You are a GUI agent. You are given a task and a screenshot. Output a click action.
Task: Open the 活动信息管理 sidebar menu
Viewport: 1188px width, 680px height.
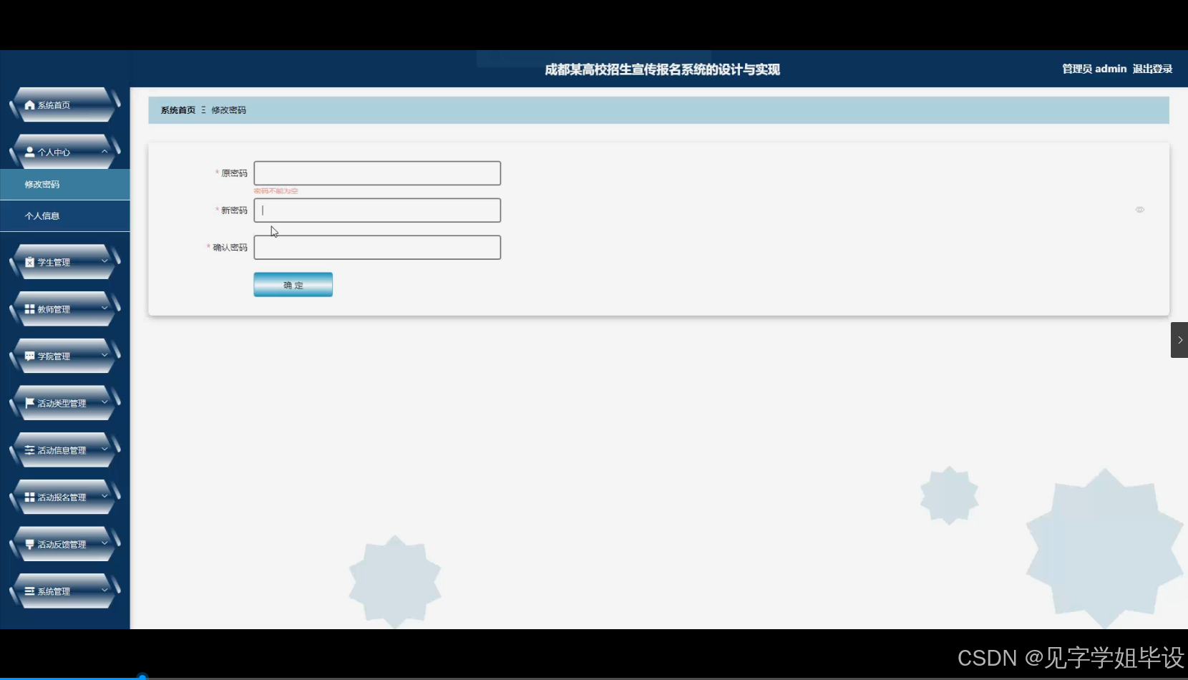pyautogui.click(x=64, y=450)
